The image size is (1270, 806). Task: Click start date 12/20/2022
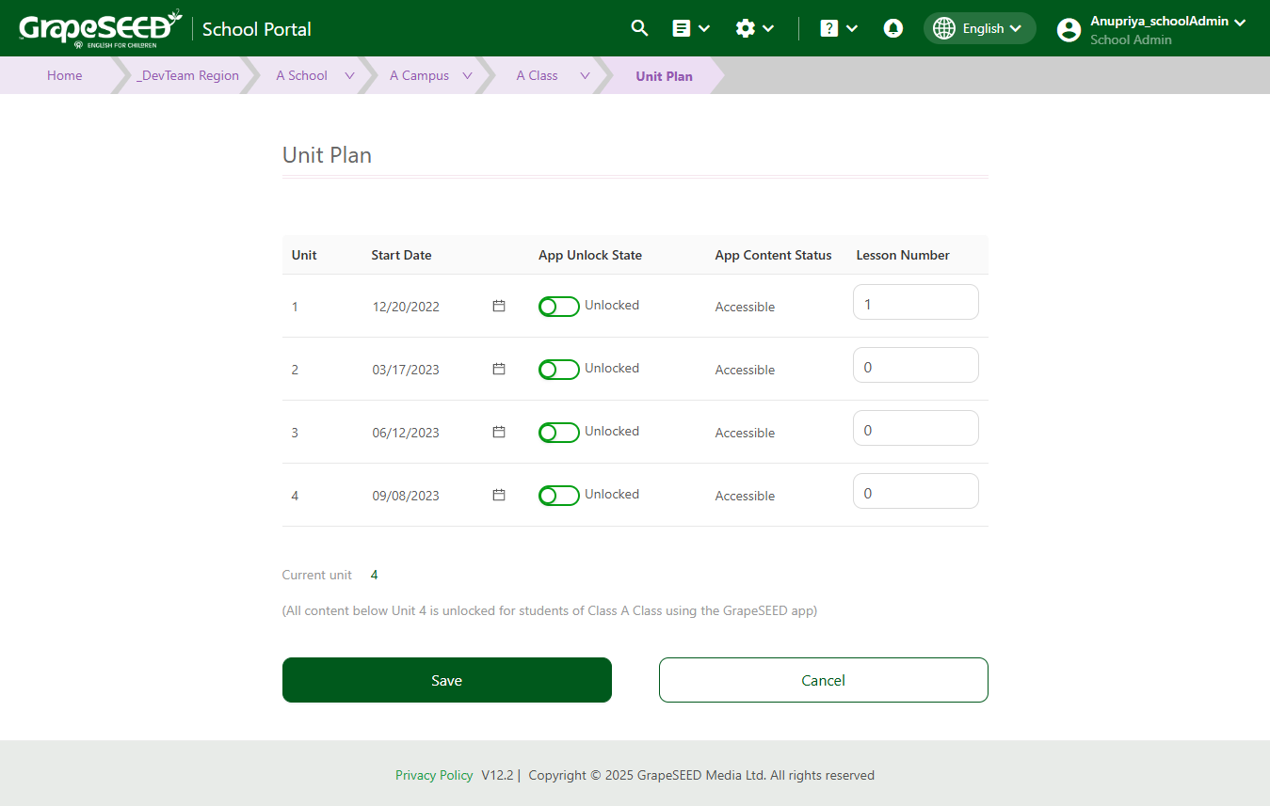pyautogui.click(x=406, y=307)
